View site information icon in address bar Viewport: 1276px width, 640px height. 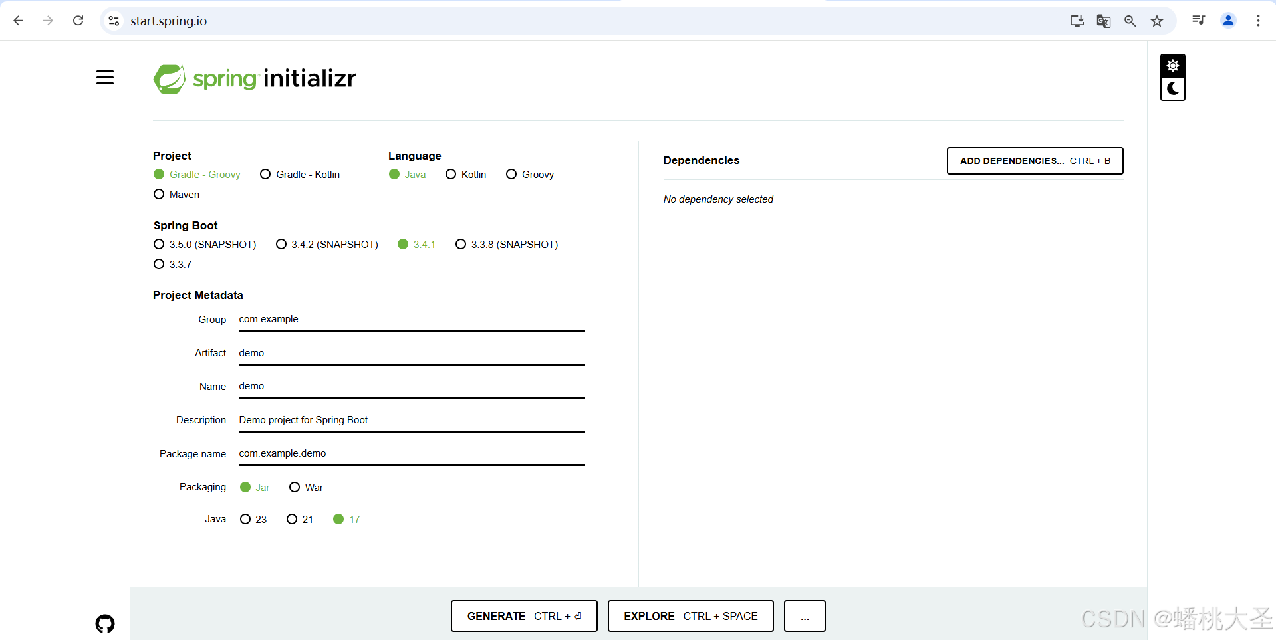pos(114,21)
